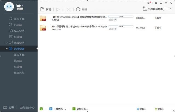Viewport: 175px width, 112px height.
Task: Click the green collapse sidebar arrow
Action: (x=41, y=109)
